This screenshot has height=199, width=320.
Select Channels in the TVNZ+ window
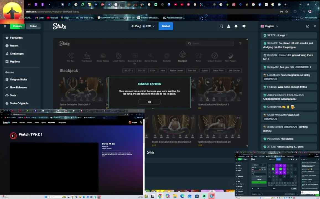pyautogui.click(x=52, y=122)
